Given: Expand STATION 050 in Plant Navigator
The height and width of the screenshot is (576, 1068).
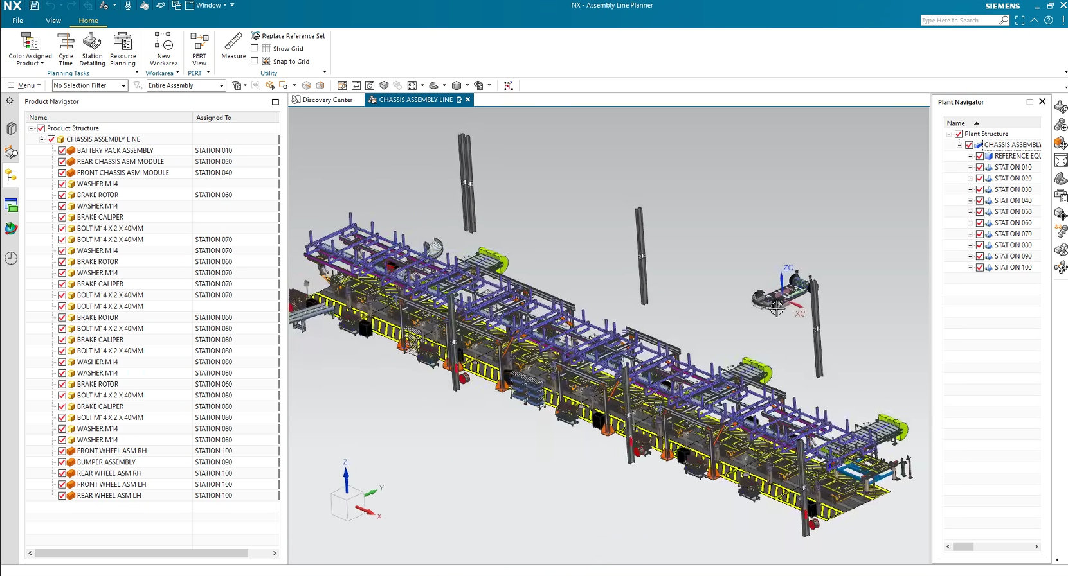Looking at the screenshot, I should click(970, 212).
